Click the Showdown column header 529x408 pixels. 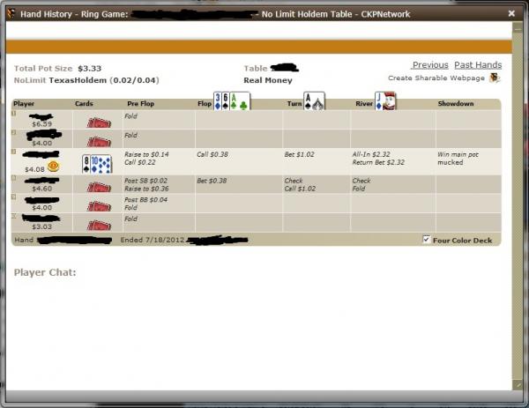point(456,104)
